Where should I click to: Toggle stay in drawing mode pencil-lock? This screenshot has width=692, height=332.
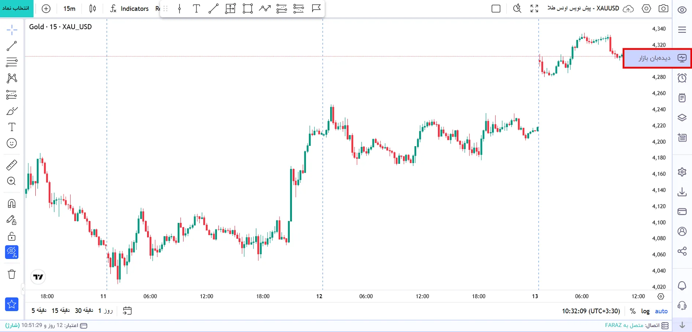(12, 220)
